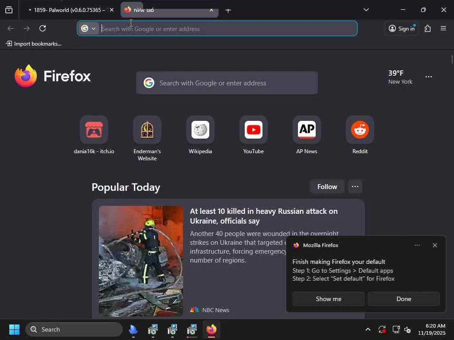Image resolution: width=454 pixels, height=340 pixels.
Task: Click the Windows taskbar Search box
Action: tap(74, 329)
